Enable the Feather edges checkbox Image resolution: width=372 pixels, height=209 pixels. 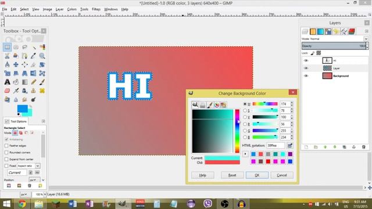pyautogui.click(x=6, y=146)
